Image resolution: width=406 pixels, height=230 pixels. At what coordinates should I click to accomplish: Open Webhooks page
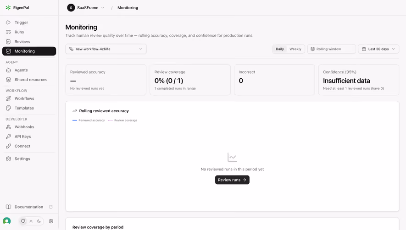pyautogui.click(x=29, y=127)
